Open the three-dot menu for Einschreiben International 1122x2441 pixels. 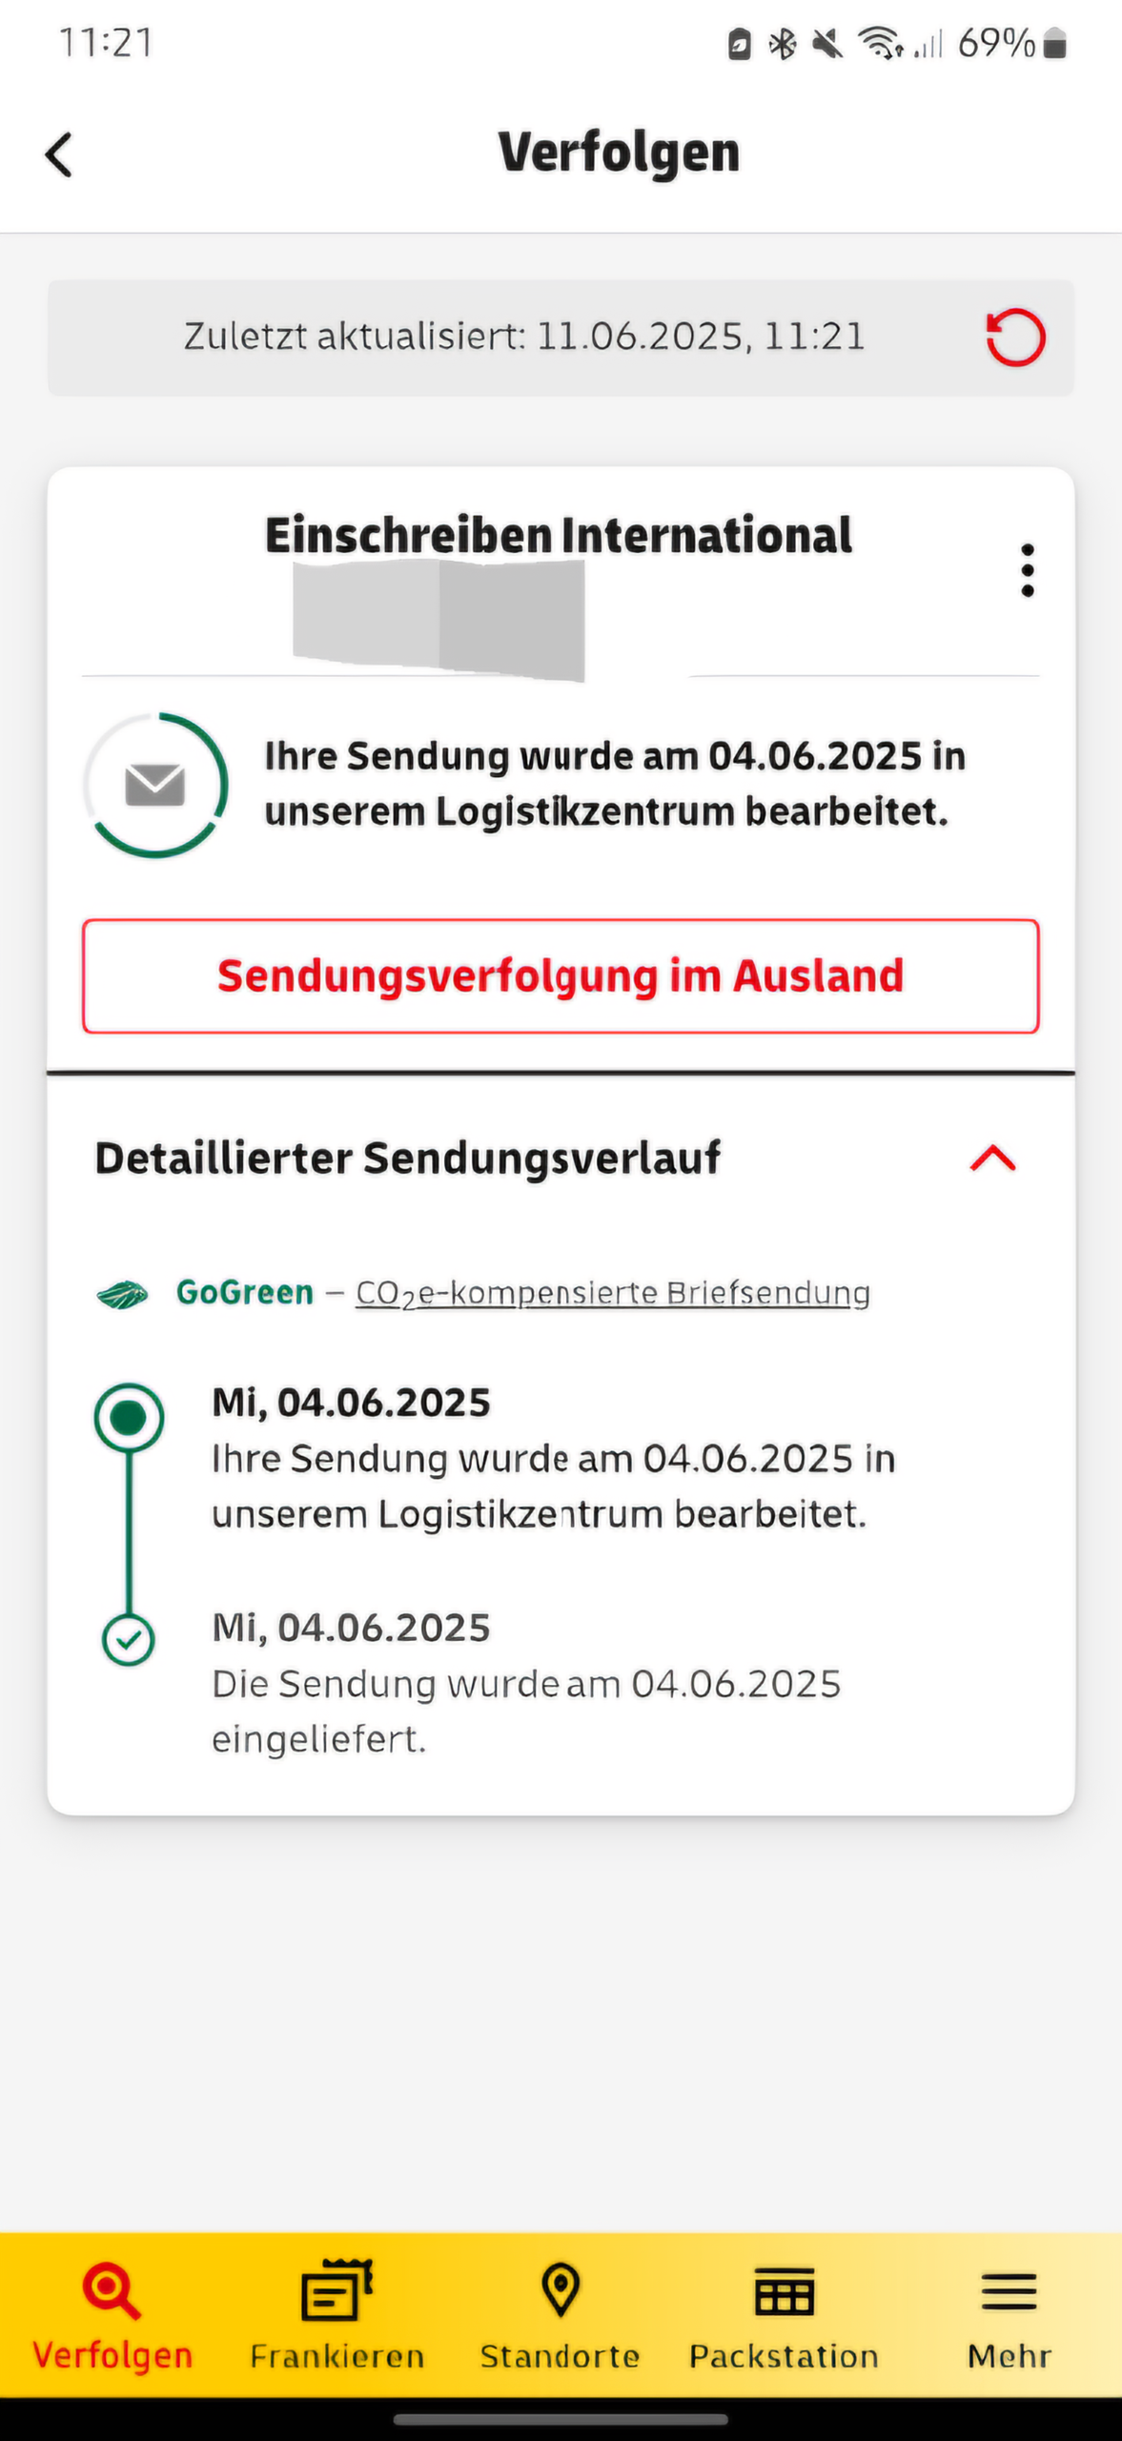tap(1027, 570)
